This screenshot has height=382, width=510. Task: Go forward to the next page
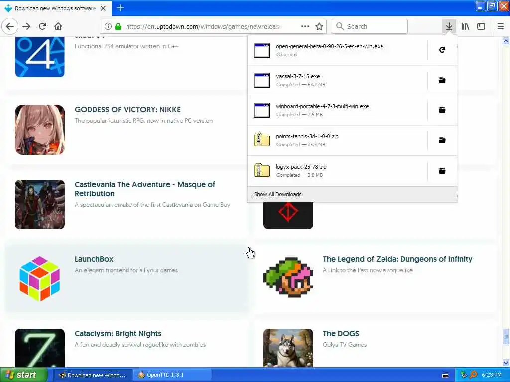[x=26, y=27]
